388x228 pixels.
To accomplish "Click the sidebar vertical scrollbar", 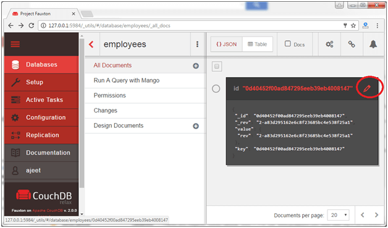I will tap(82, 112).
